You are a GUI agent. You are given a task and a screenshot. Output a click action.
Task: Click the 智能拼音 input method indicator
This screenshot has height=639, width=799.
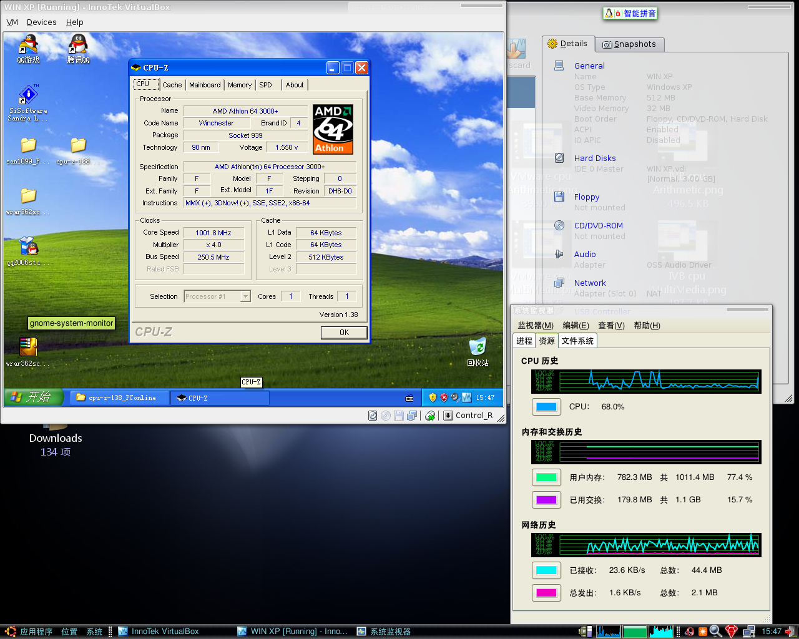tap(630, 13)
